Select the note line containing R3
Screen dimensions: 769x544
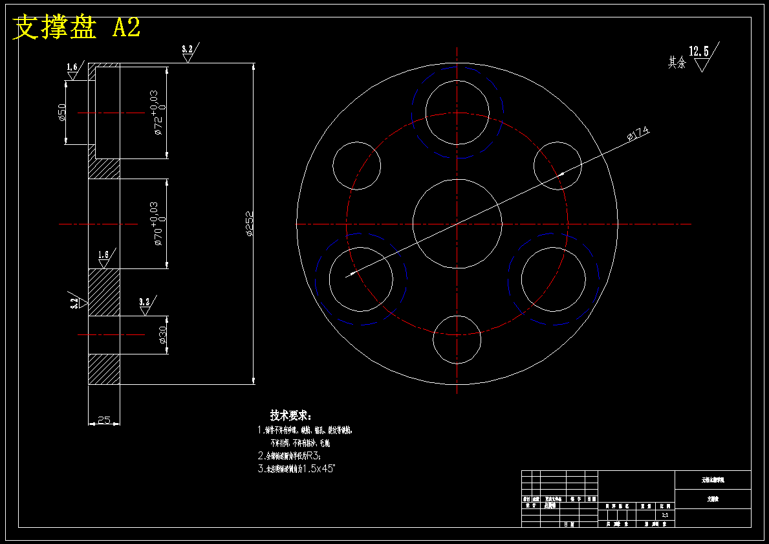[x=289, y=455]
